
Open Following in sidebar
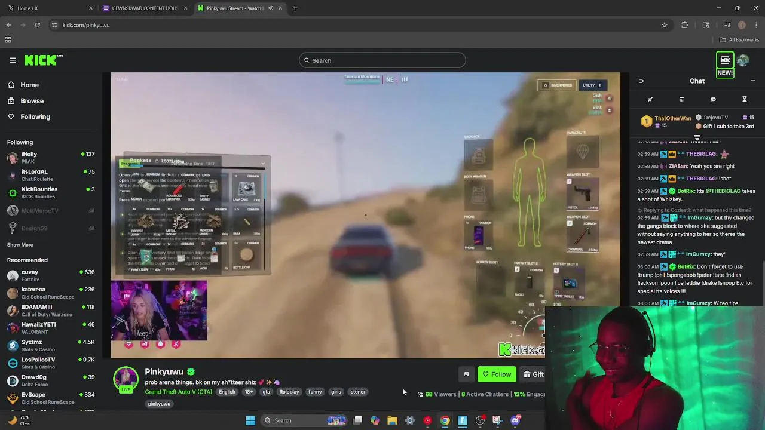click(x=29, y=117)
